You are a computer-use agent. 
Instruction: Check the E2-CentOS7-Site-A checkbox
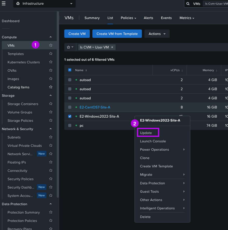click(70, 107)
